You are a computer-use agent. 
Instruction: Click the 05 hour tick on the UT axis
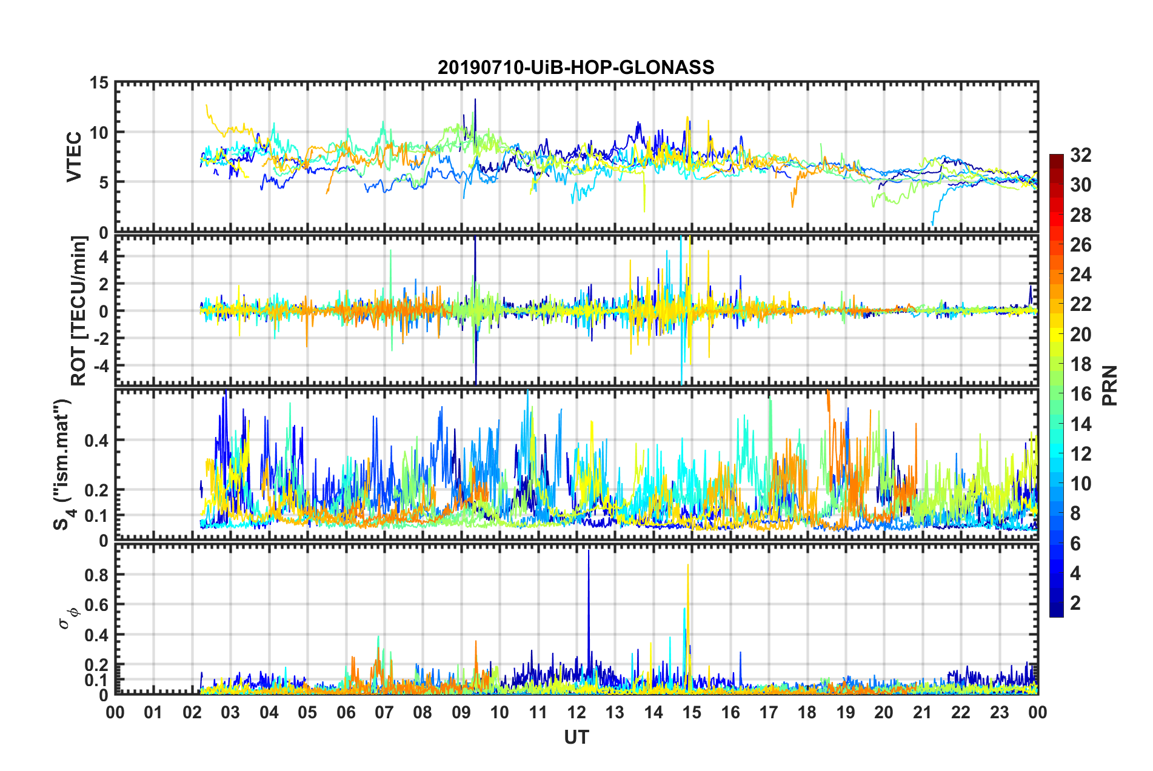click(307, 712)
